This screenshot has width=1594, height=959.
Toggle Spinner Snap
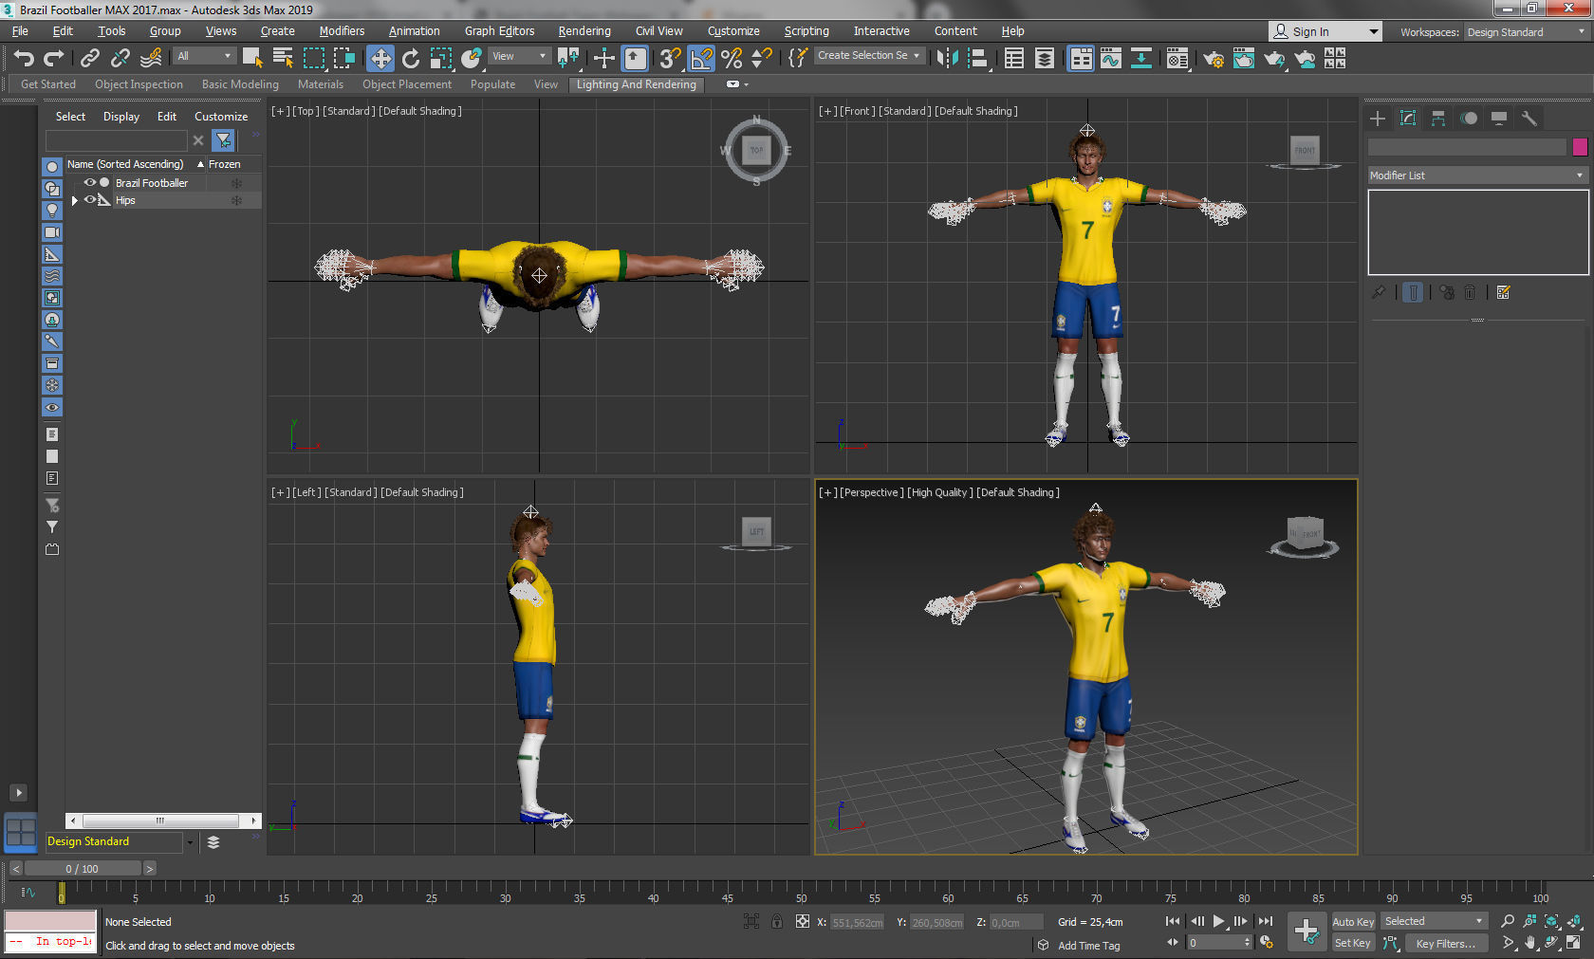[762, 58]
